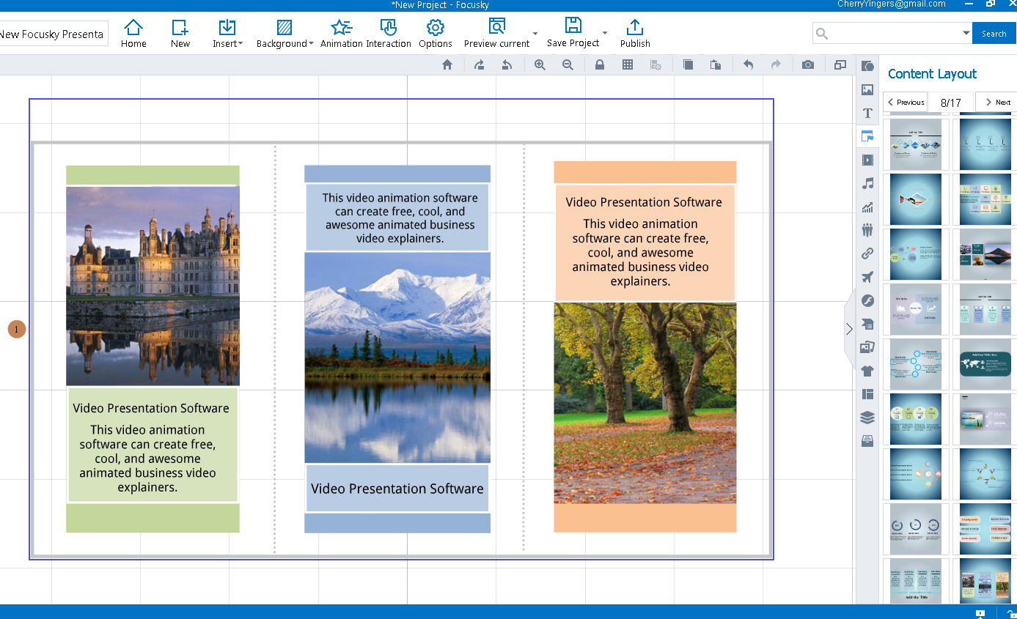1017x619 pixels.
Task: Open the insert video panel
Action: coord(867,160)
